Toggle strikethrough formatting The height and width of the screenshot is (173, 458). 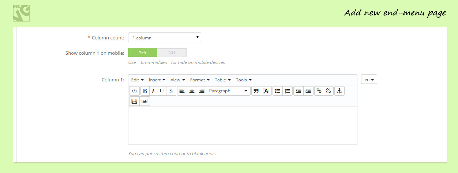171,91
